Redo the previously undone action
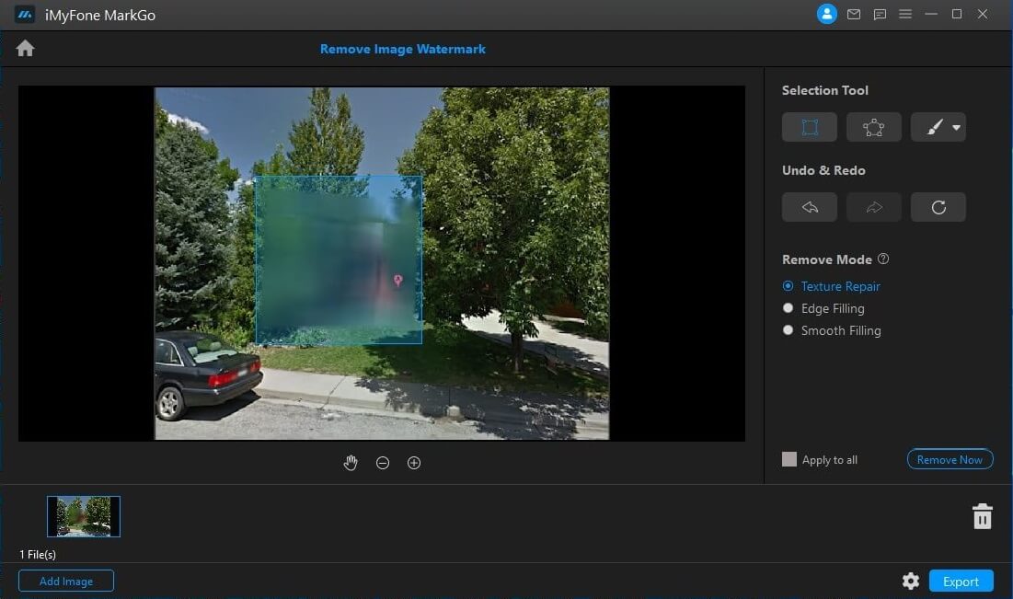 pyautogui.click(x=873, y=206)
